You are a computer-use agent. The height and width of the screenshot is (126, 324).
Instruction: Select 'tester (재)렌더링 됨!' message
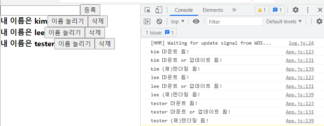(180, 121)
